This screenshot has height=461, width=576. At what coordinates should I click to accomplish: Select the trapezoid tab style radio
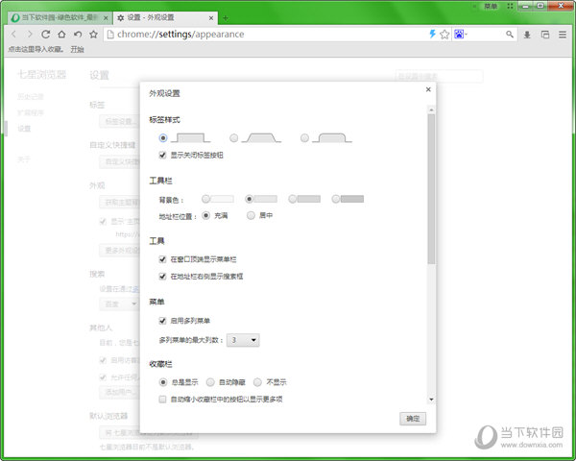point(233,138)
